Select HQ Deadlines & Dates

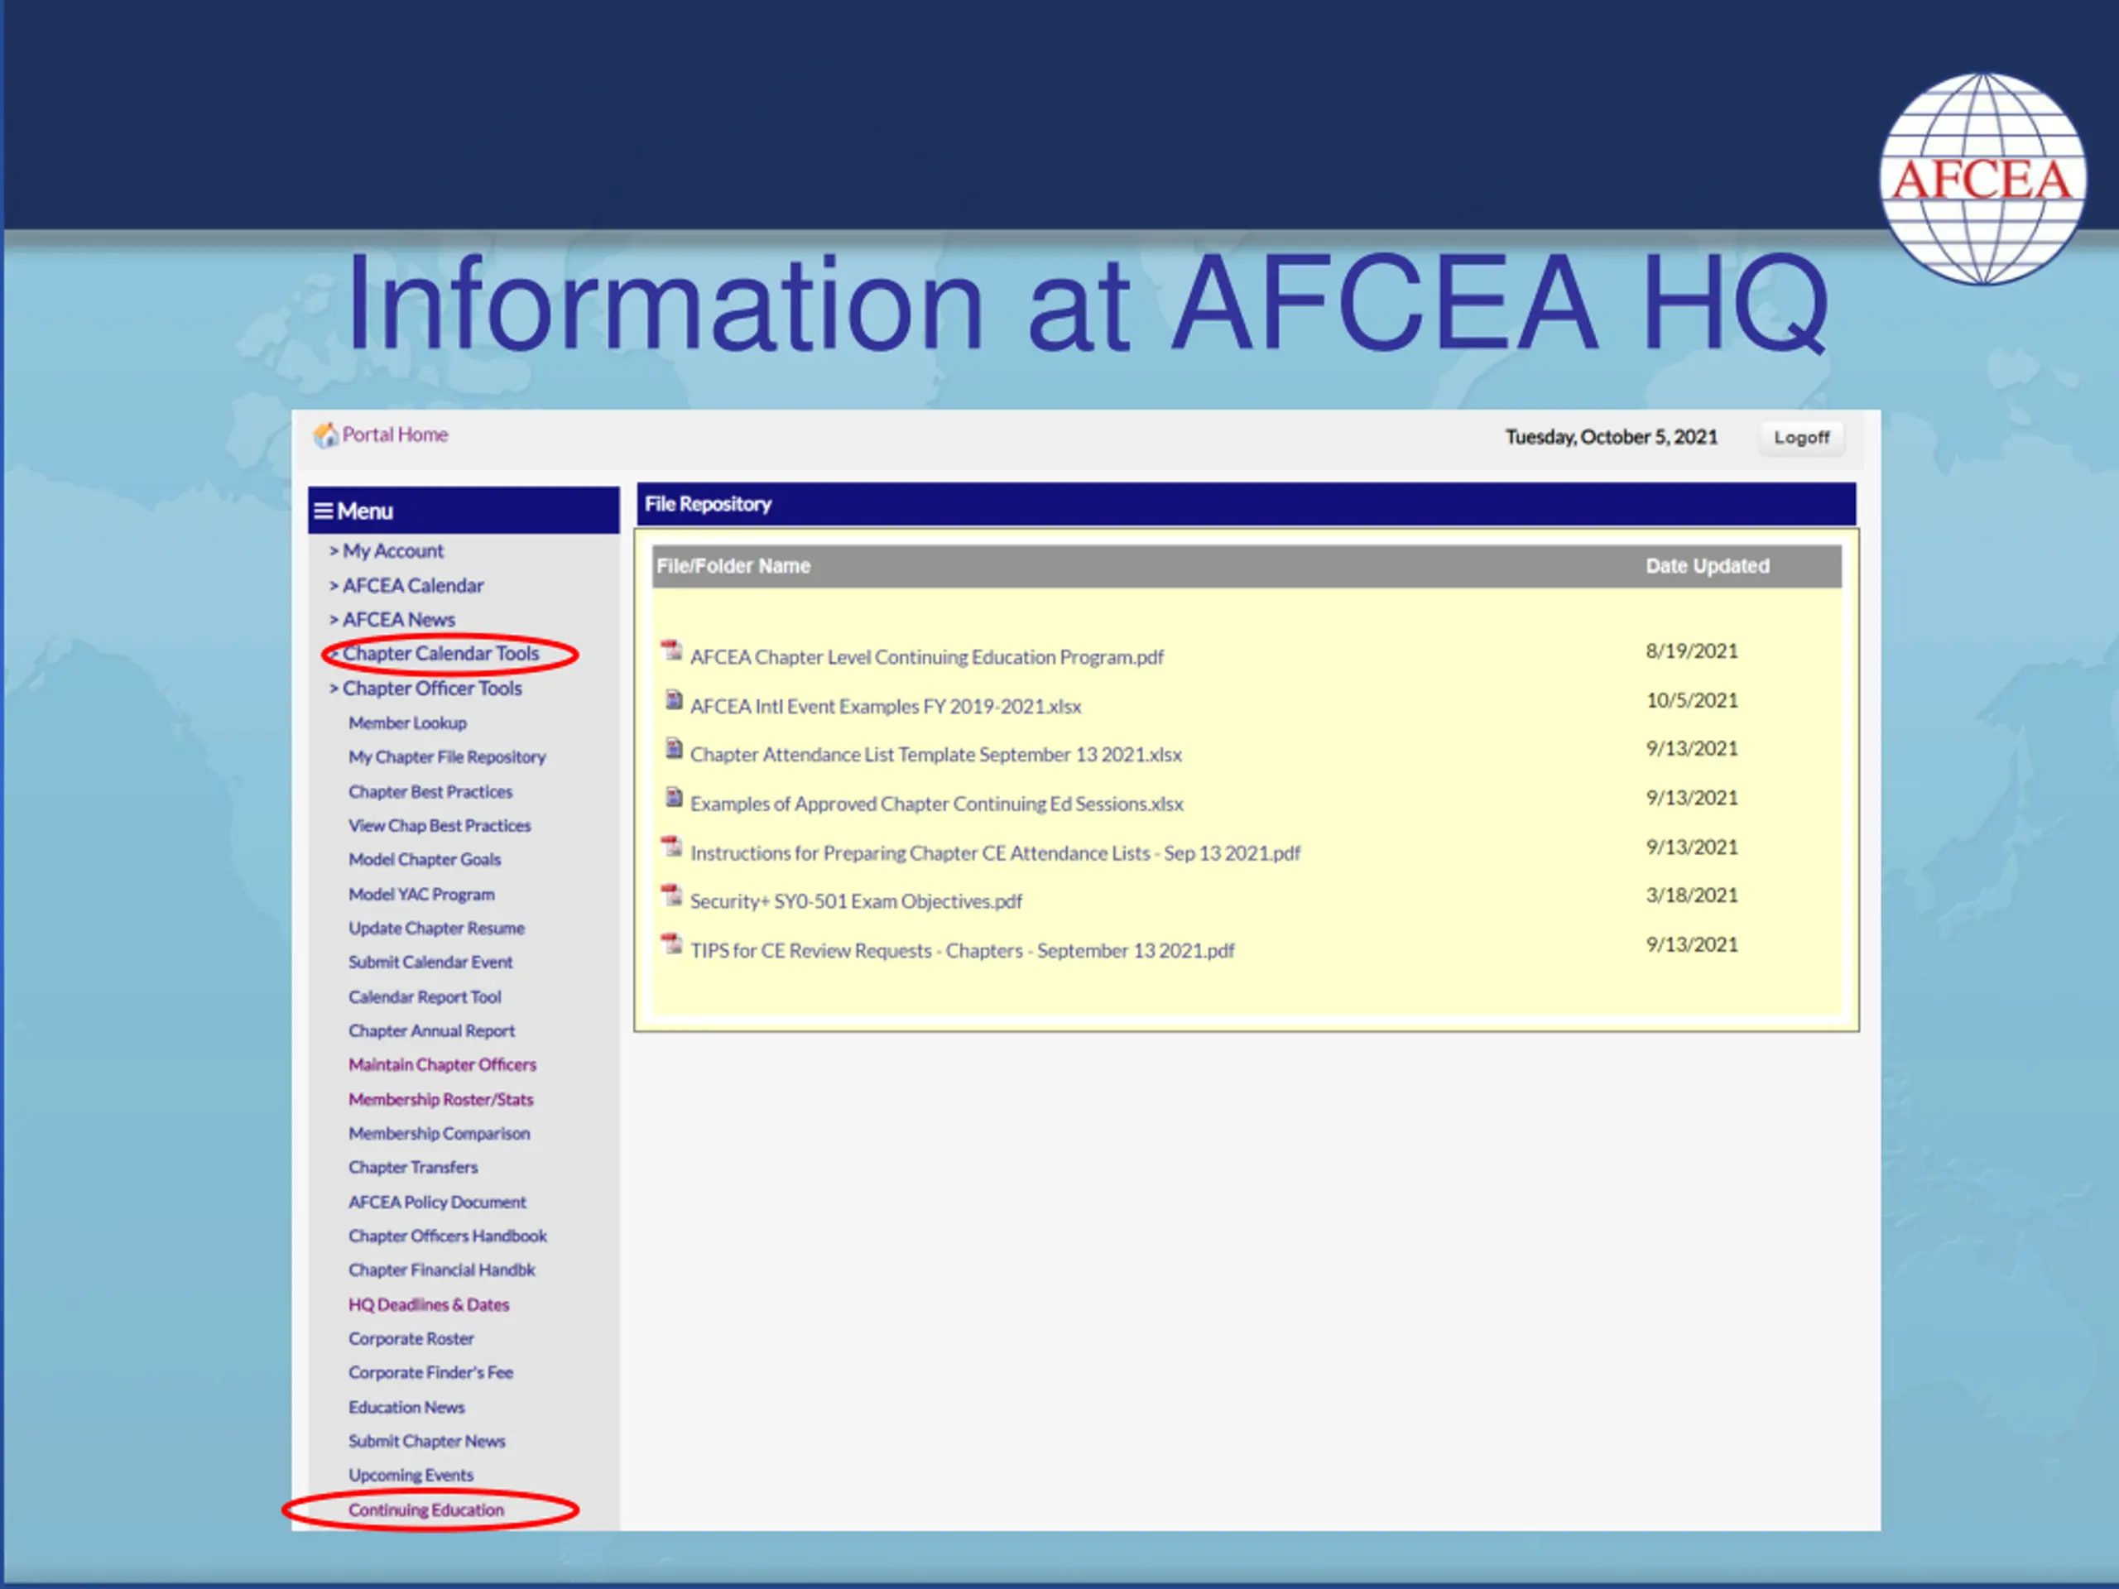tap(429, 1304)
